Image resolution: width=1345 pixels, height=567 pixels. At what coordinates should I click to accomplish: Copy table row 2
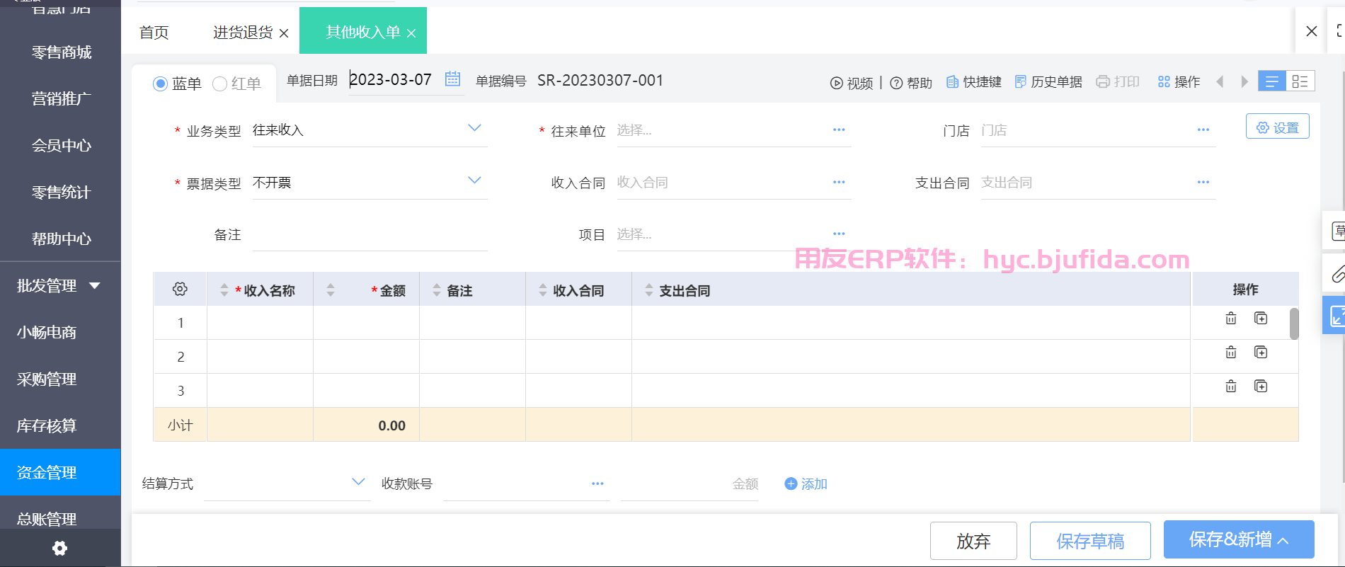(1261, 353)
